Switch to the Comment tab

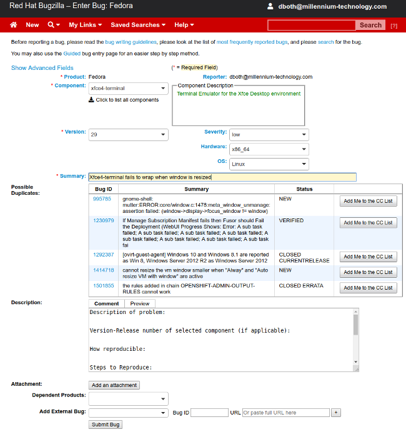tap(106, 303)
